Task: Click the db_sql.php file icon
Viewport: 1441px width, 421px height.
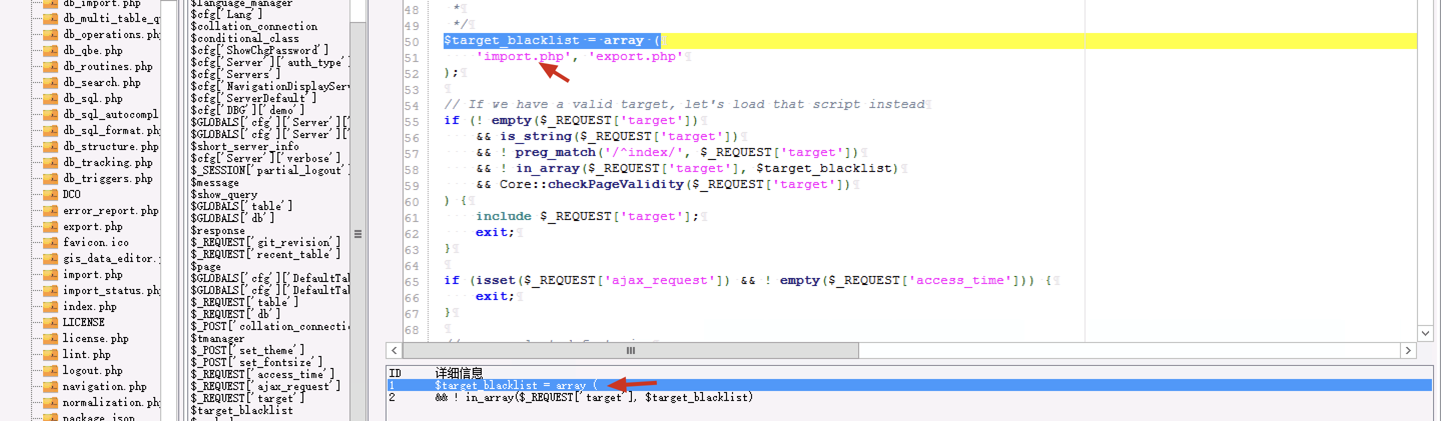Action: click(x=51, y=99)
